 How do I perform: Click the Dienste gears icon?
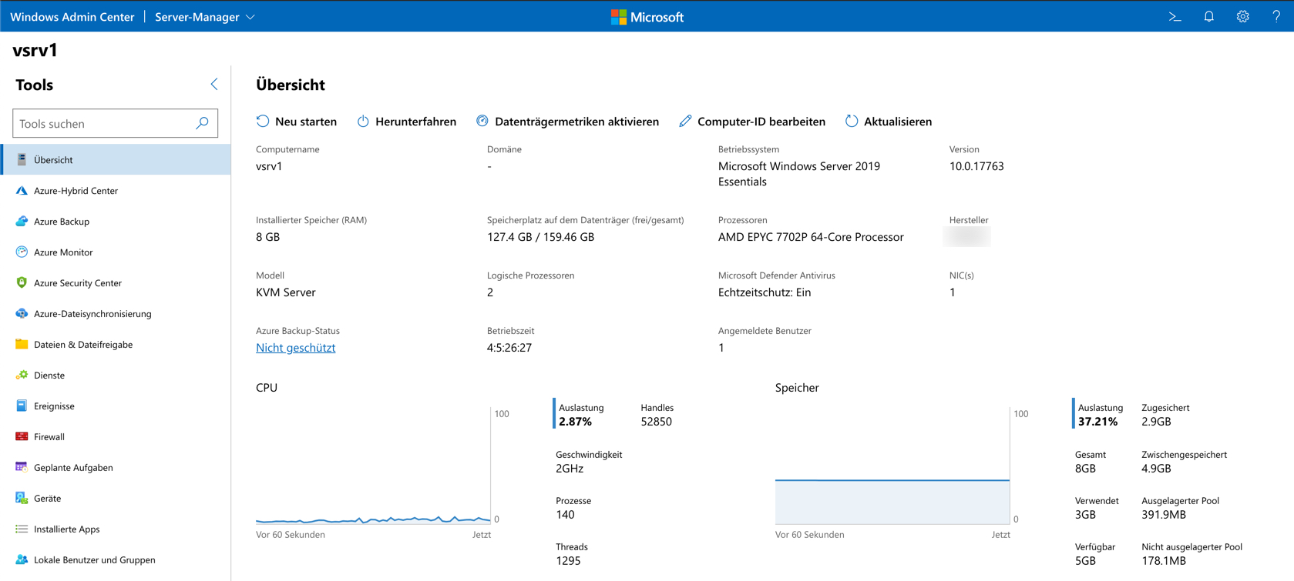(22, 375)
